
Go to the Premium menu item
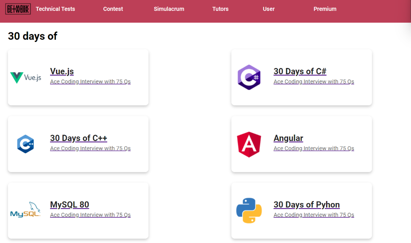coord(325,9)
